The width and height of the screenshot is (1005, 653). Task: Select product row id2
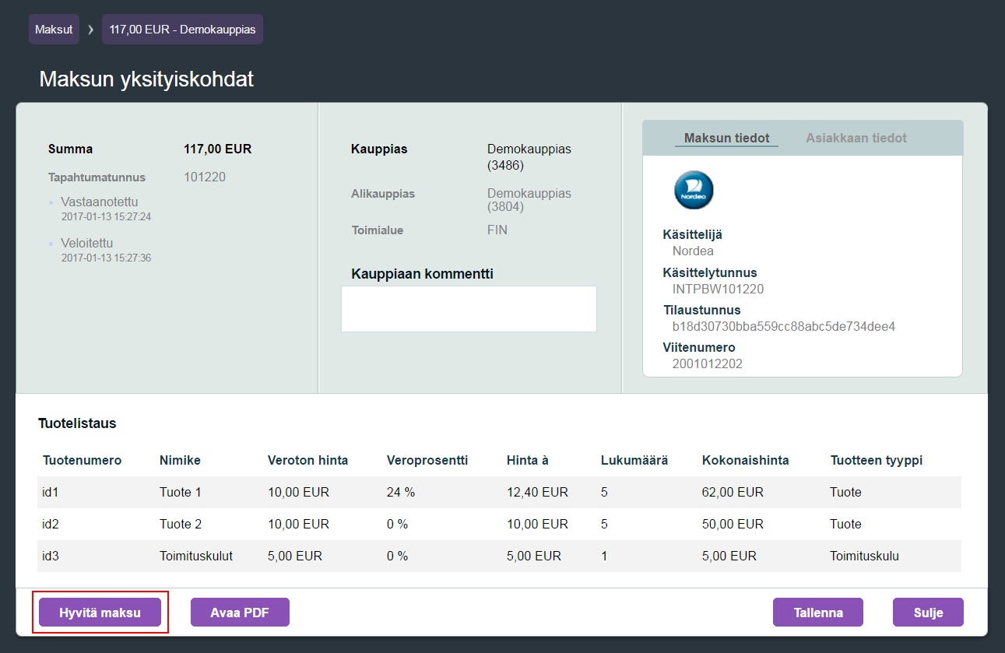coord(499,525)
